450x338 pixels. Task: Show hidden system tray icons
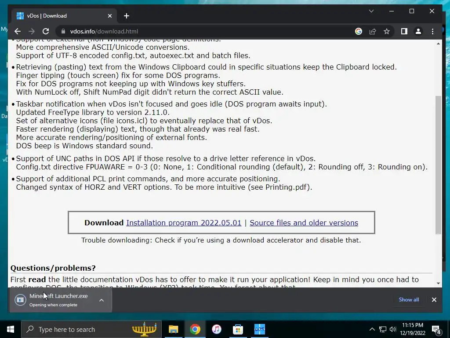point(372,329)
